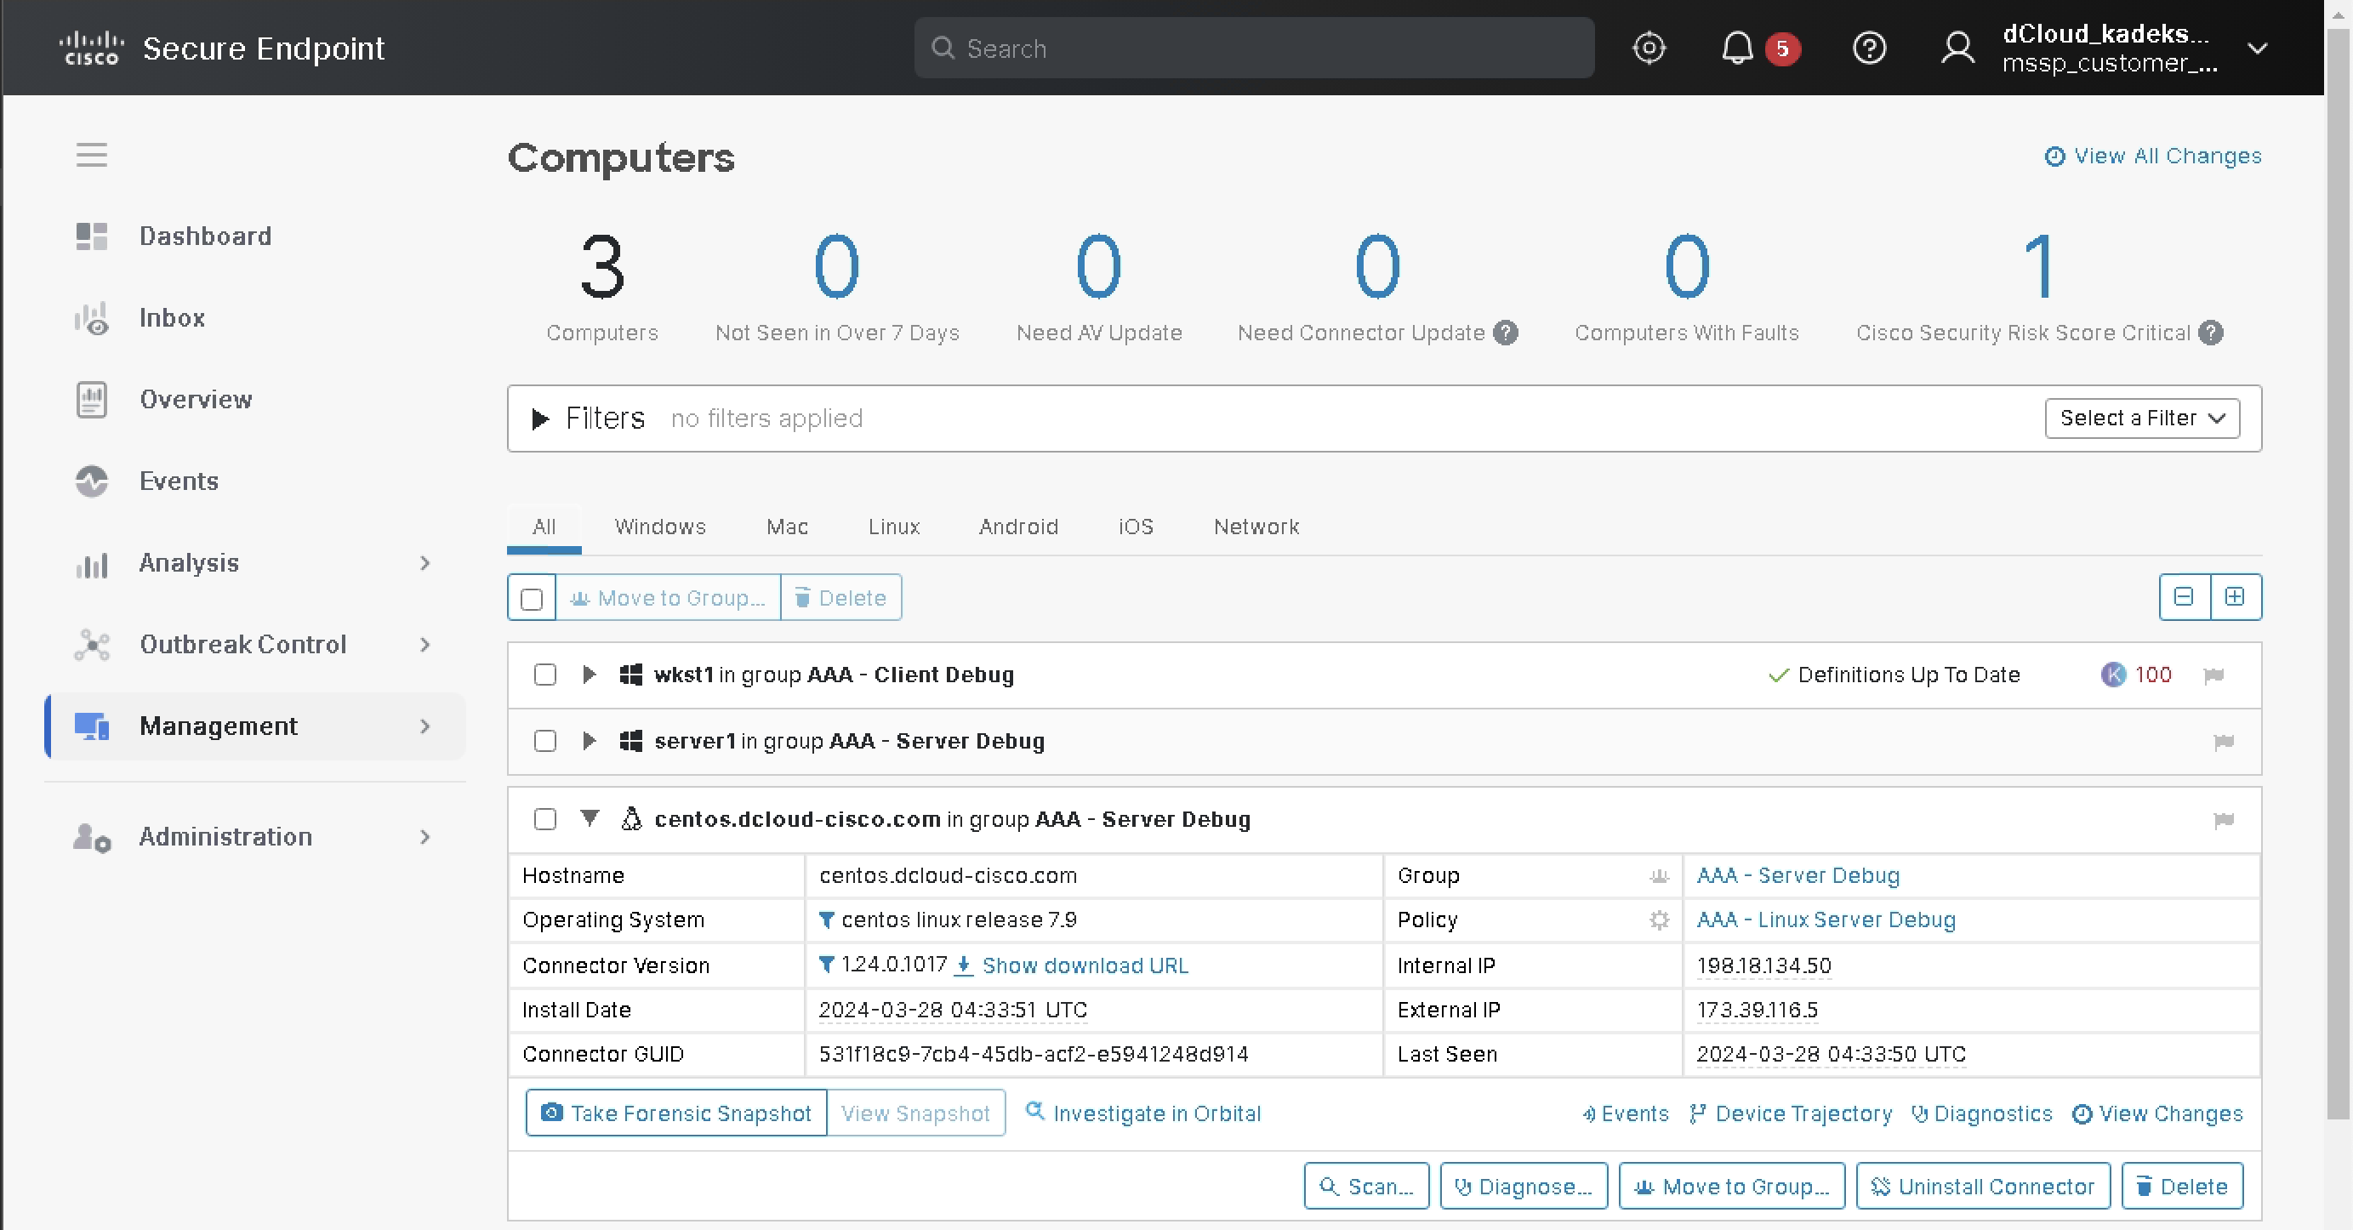2353x1230 pixels.
Task: Expand the server1 row details
Action: tap(590, 741)
